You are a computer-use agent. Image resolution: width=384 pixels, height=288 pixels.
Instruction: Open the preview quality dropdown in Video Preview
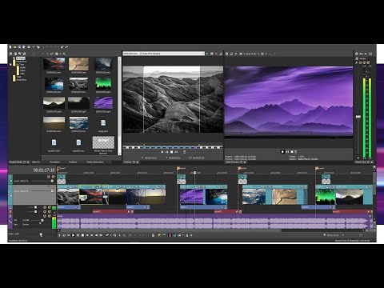coord(258,54)
